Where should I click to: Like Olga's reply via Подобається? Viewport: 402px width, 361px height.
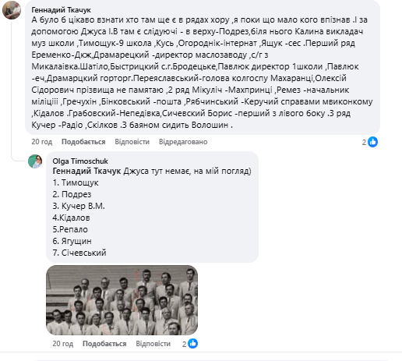pos(104,344)
